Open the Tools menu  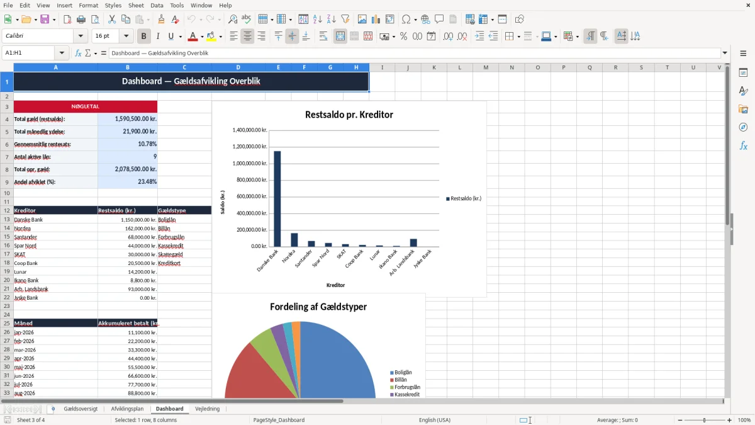point(177,5)
